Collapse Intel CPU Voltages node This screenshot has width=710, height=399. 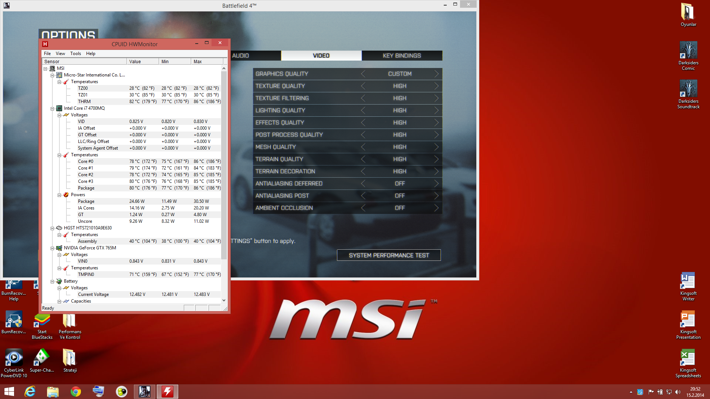pyautogui.click(x=60, y=115)
